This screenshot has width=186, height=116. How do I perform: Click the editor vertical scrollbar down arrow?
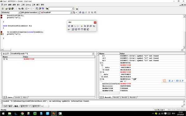[184, 48]
